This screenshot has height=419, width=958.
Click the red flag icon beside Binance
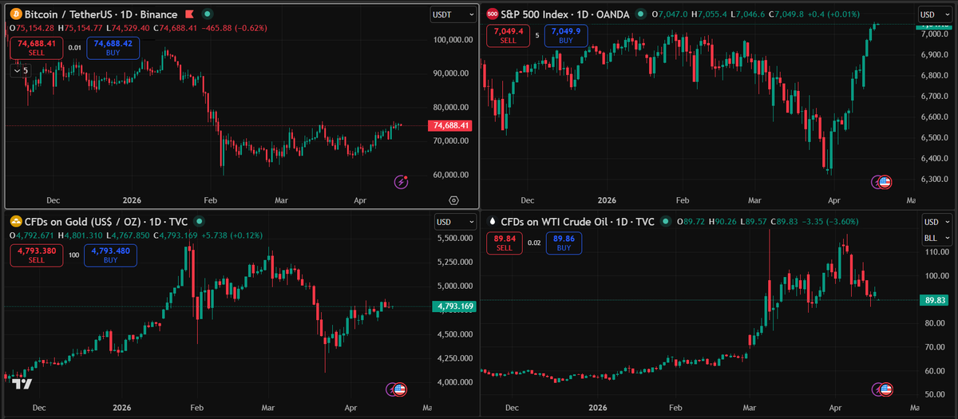pos(189,14)
